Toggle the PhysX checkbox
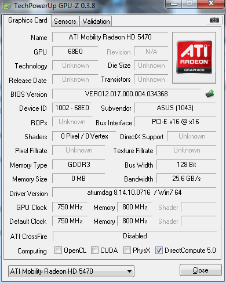 tap(127, 251)
